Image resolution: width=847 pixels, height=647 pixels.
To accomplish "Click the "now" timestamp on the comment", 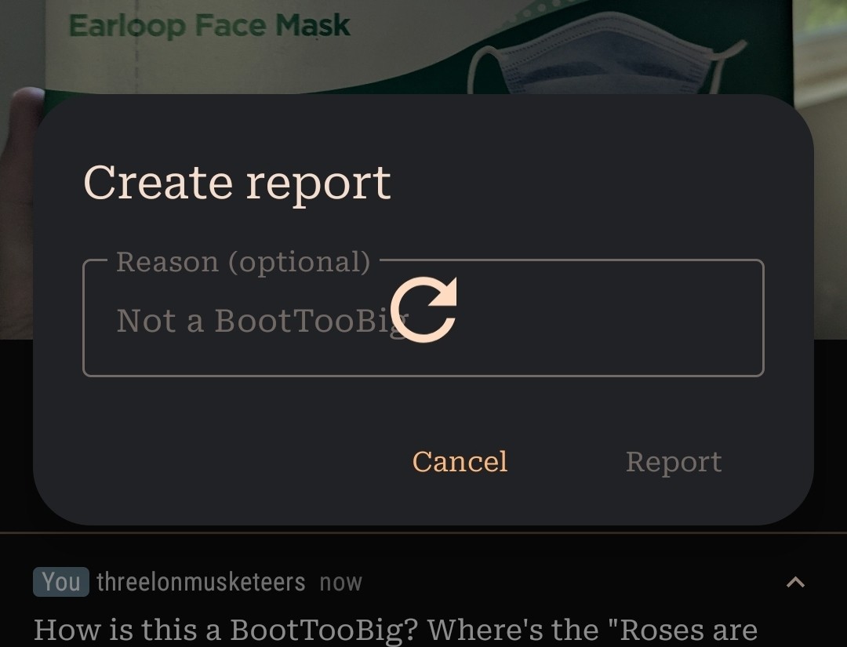I will 340,583.
